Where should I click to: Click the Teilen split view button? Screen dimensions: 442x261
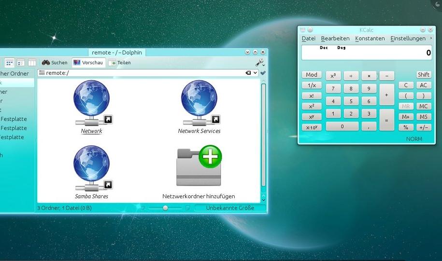coord(120,63)
